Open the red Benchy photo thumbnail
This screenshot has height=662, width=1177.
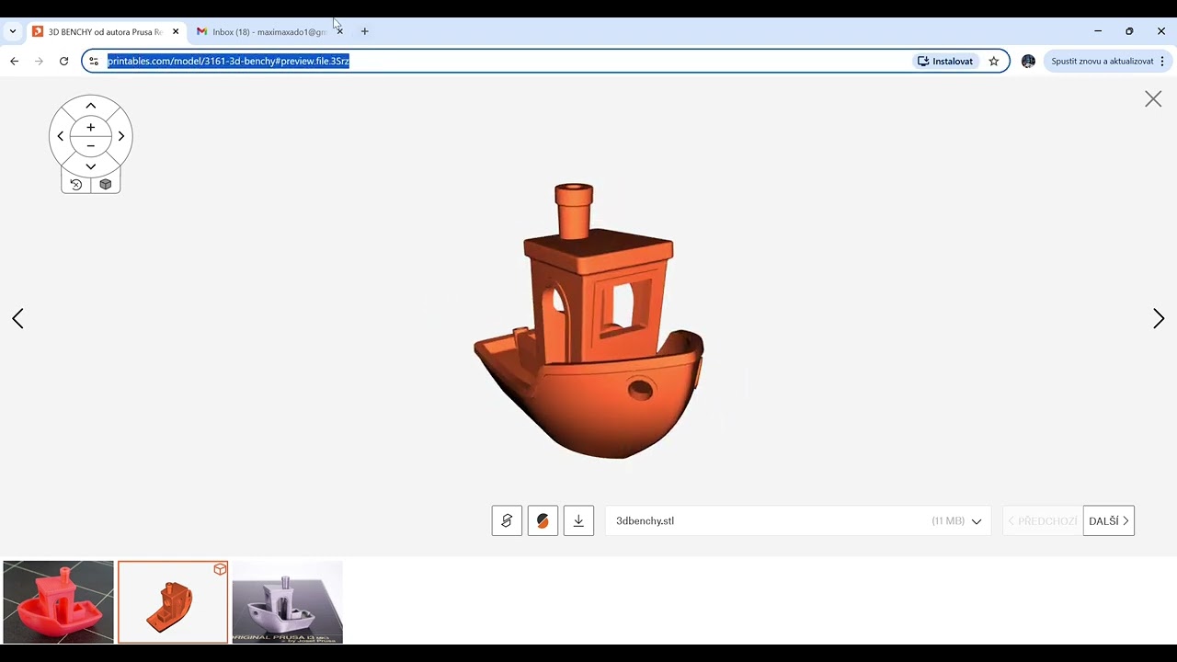tap(58, 602)
